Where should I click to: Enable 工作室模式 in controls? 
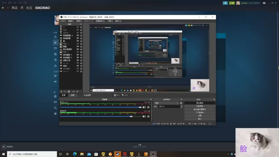(x=199, y=112)
